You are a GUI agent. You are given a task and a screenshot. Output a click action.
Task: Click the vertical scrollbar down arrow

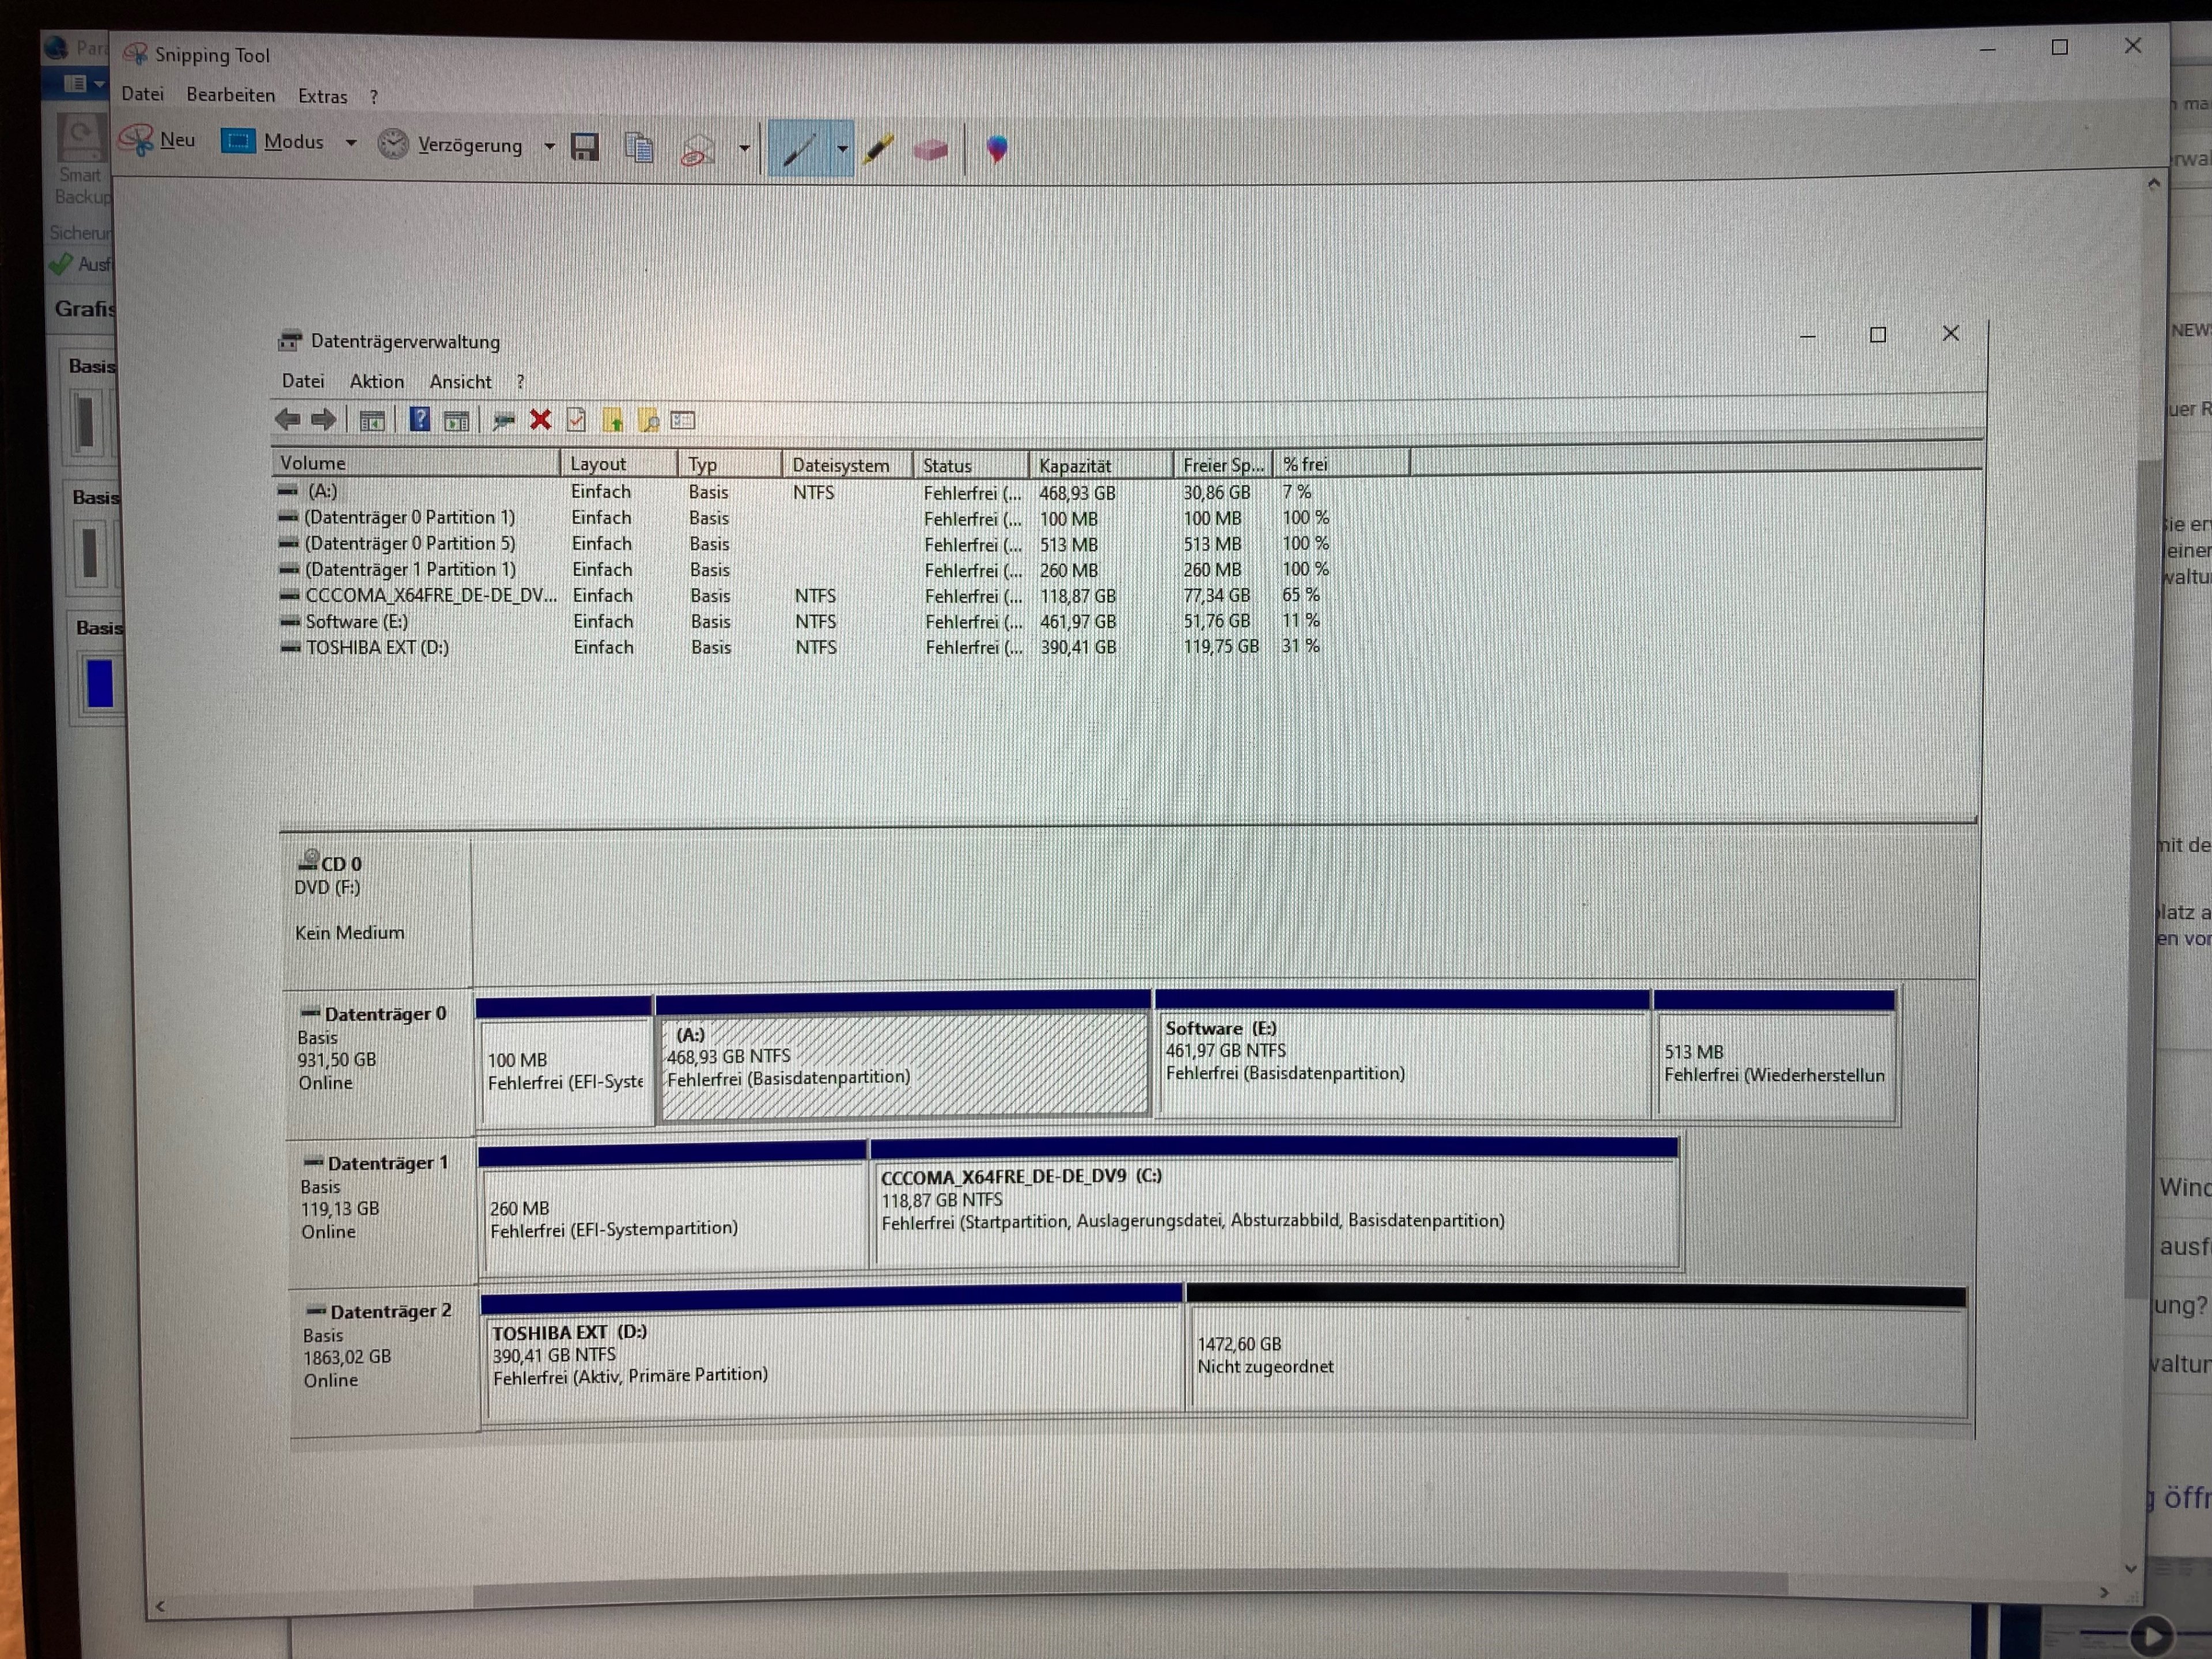(2130, 1568)
